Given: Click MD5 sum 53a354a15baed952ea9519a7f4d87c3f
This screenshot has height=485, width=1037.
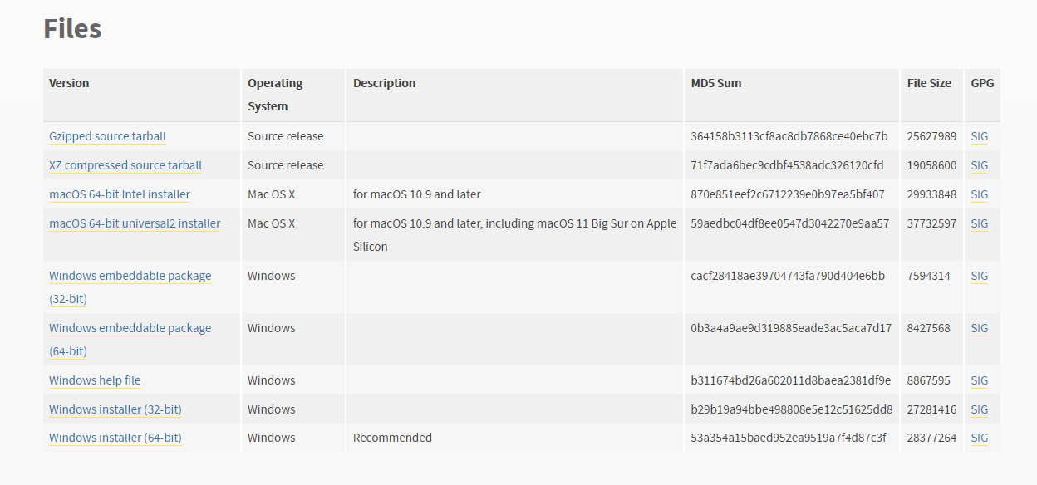Looking at the screenshot, I should tap(789, 438).
